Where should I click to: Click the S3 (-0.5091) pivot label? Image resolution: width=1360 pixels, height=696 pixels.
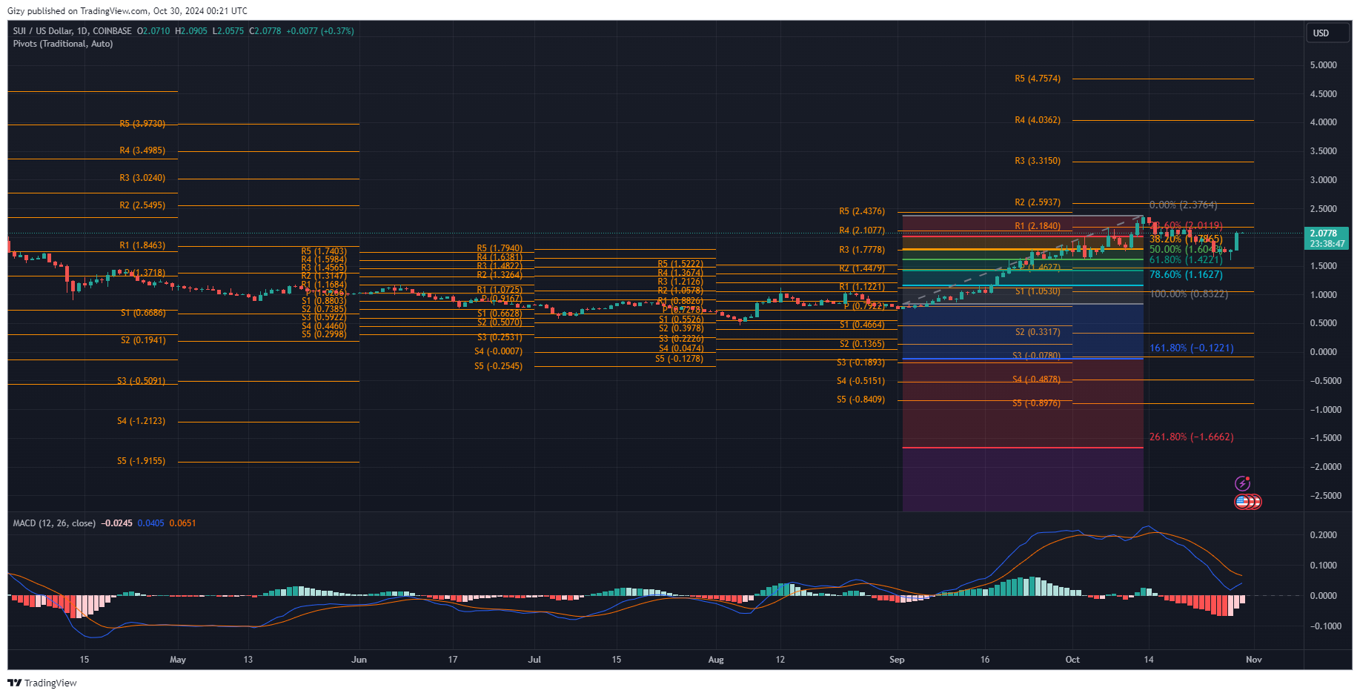(141, 381)
